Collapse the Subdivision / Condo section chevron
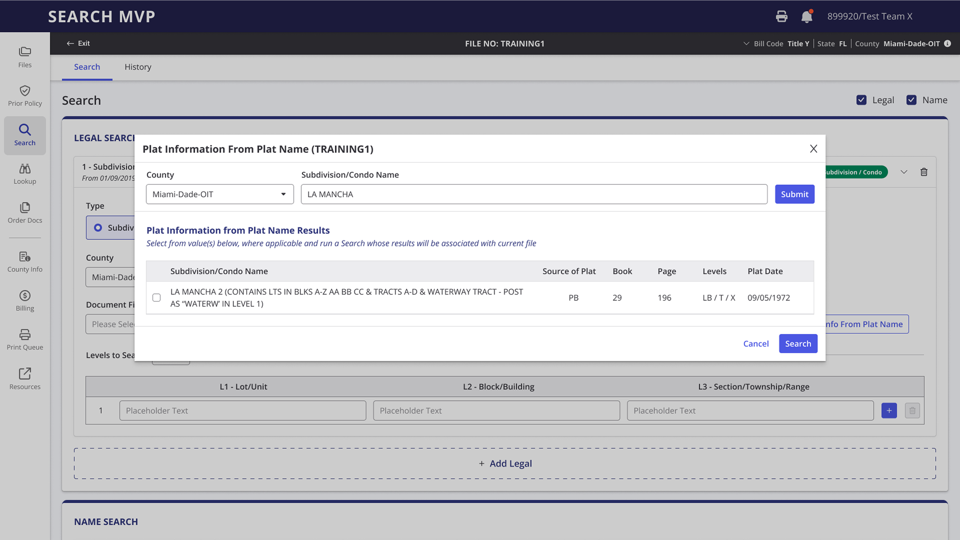Screen dimensions: 960x540 click(904, 172)
